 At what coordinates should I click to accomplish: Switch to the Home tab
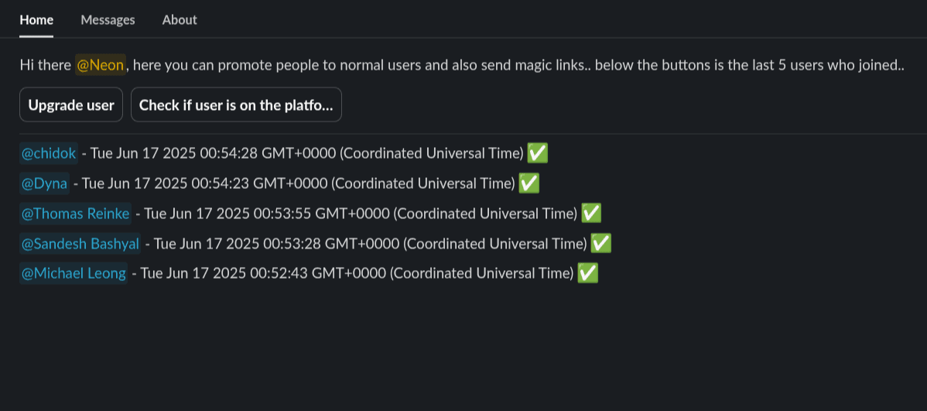(36, 20)
